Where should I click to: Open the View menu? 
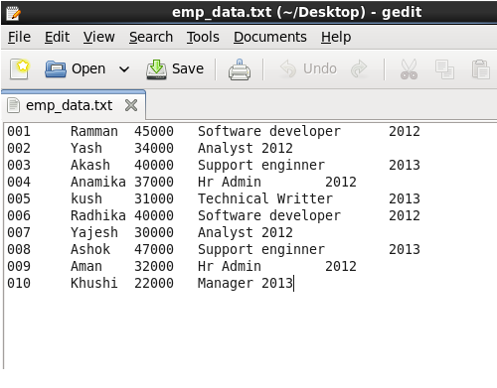coord(98,37)
